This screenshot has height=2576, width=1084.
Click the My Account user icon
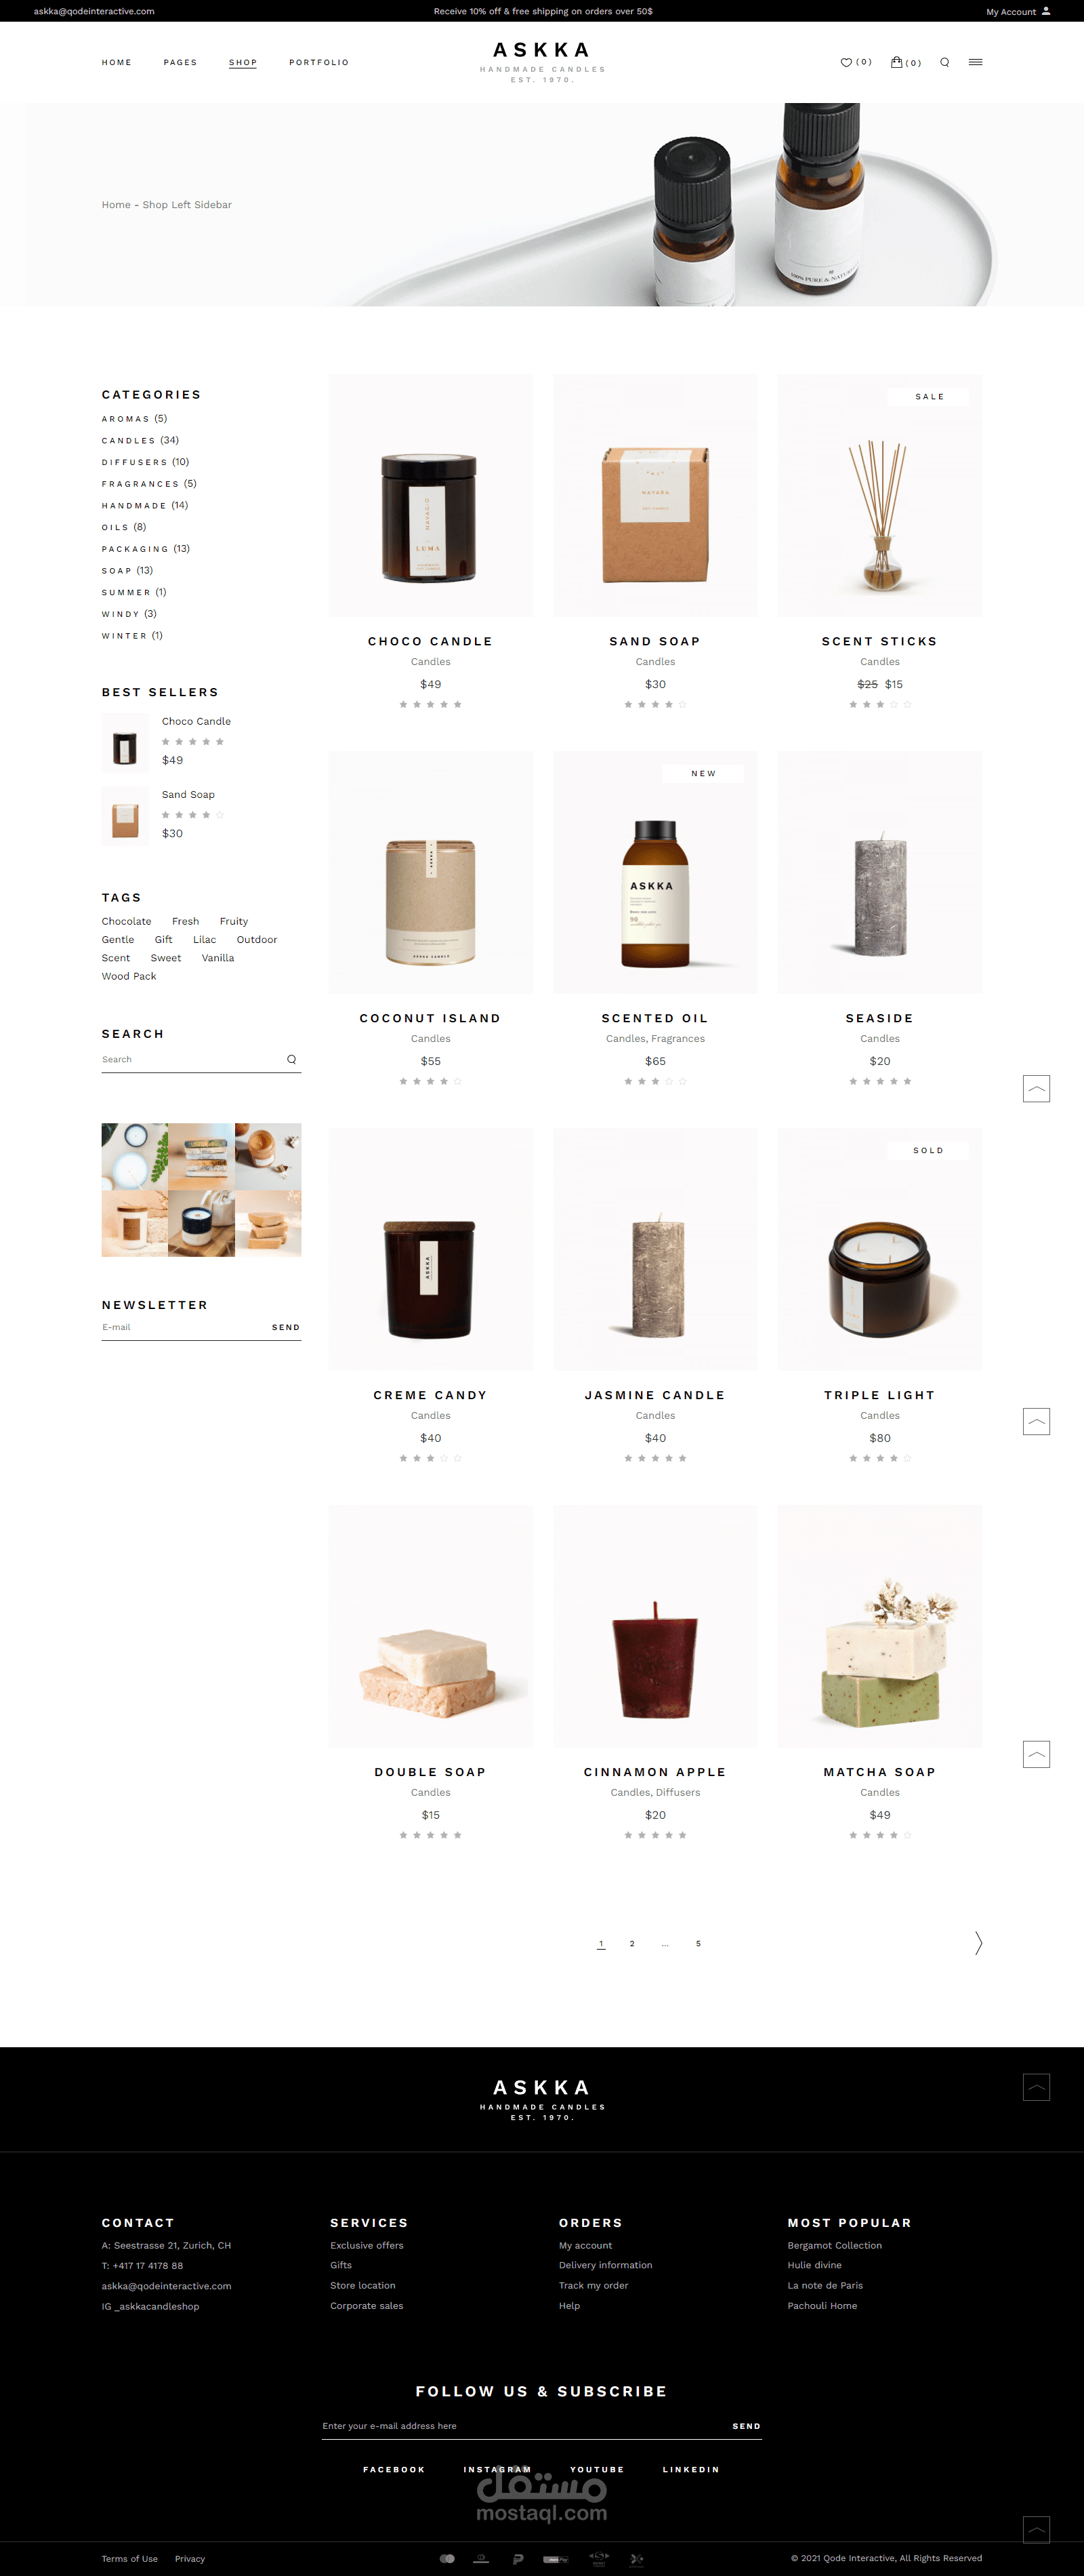pos(1046,11)
